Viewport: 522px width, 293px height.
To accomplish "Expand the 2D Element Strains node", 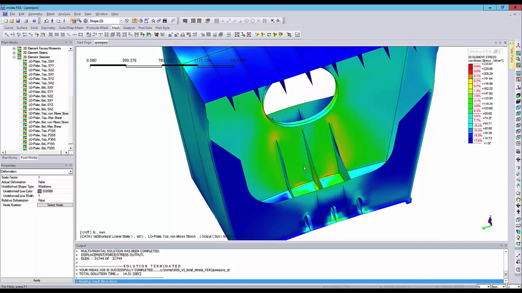I will [14, 53].
